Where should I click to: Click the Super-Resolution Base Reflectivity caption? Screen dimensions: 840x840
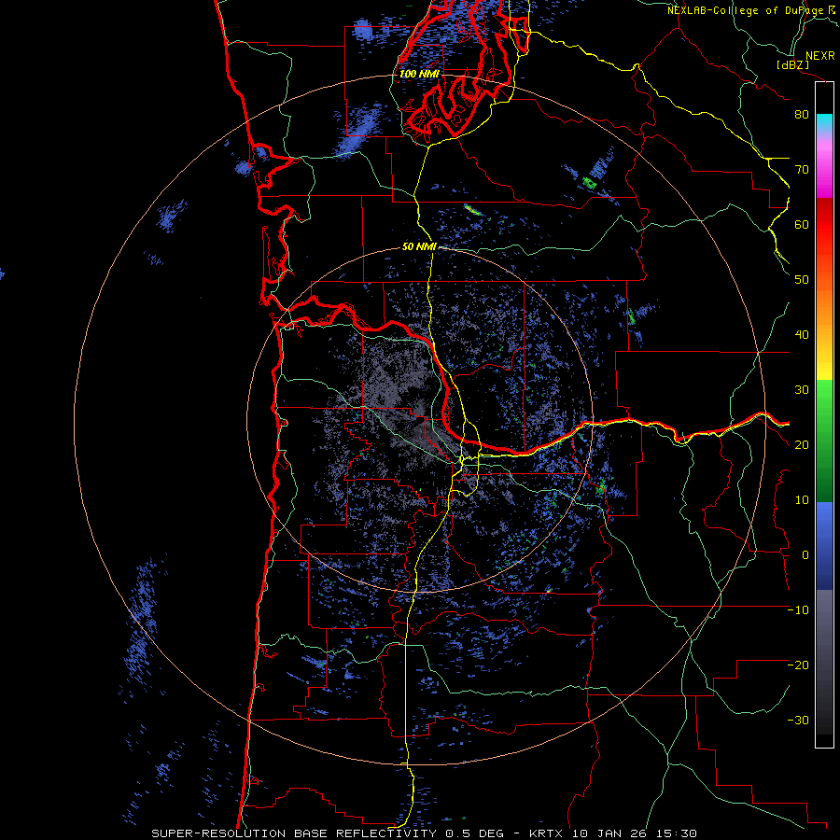coord(424,833)
